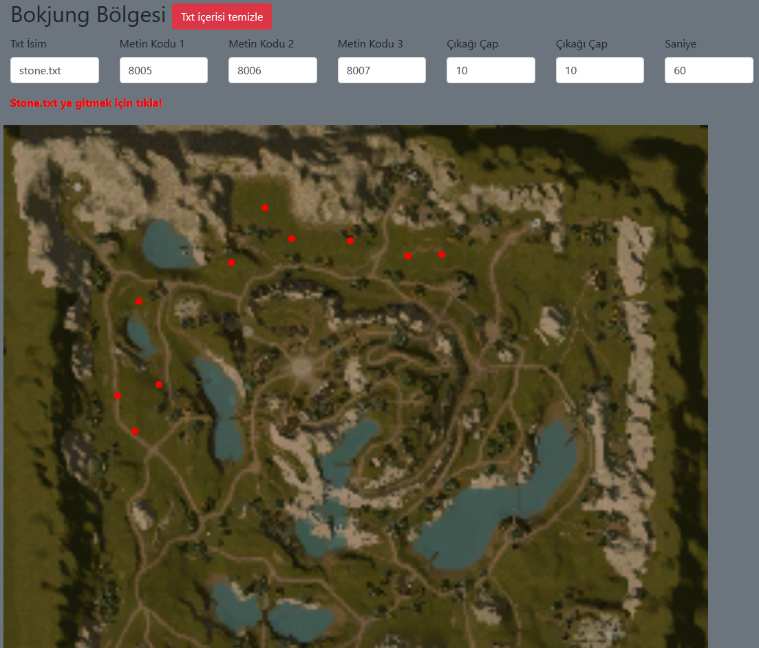Click the leftmost red marker on map
The width and height of the screenshot is (759, 648).
tap(118, 395)
